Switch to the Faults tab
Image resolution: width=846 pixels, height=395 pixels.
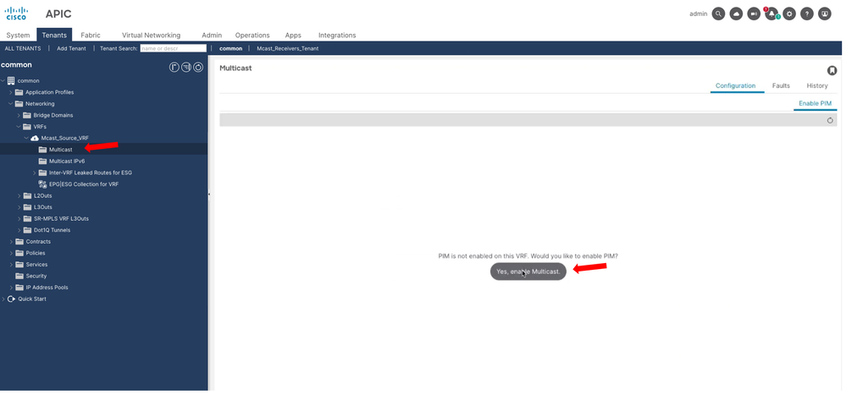point(781,85)
